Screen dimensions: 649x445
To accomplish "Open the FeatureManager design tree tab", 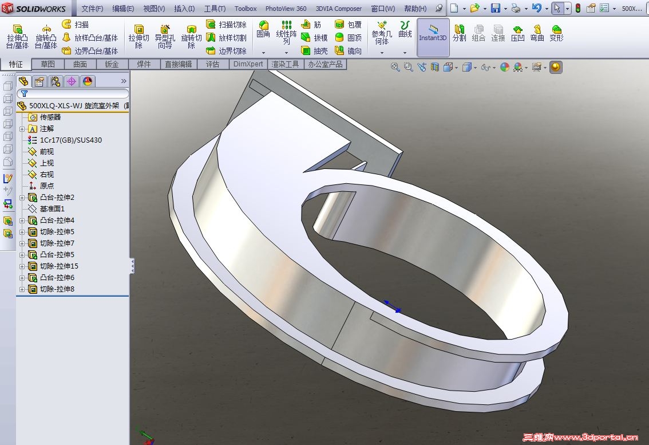I will [x=23, y=81].
